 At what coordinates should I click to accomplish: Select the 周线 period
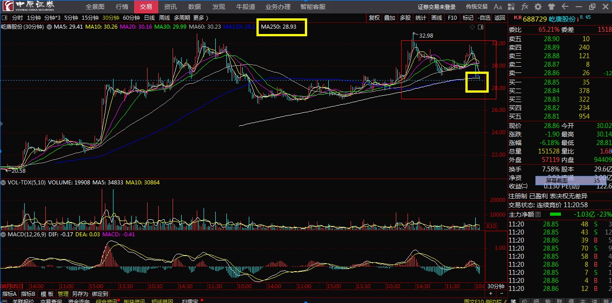click(165, 18)
